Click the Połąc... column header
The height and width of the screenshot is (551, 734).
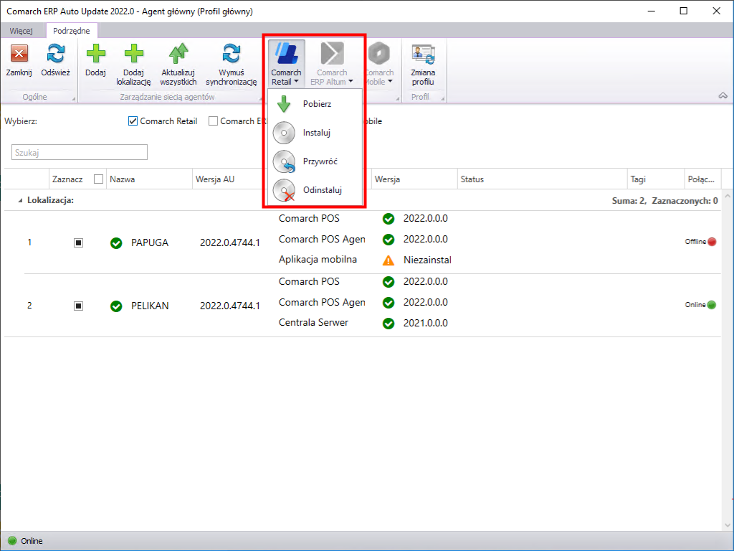[x=703, y=179]
